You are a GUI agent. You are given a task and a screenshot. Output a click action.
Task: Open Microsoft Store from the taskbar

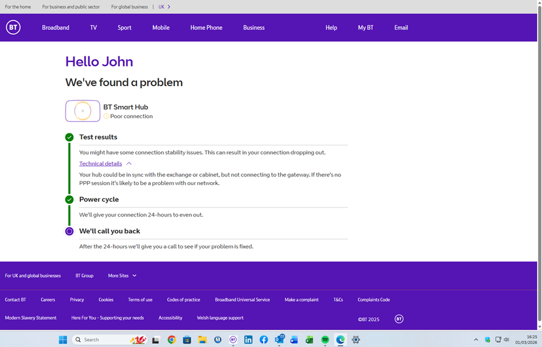(x=187, y=340)
